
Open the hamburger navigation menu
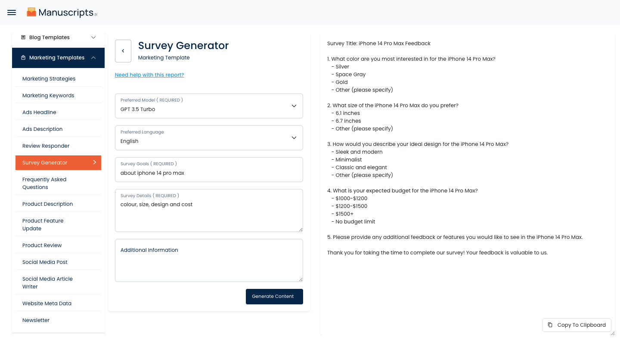(x=12, y=12)
